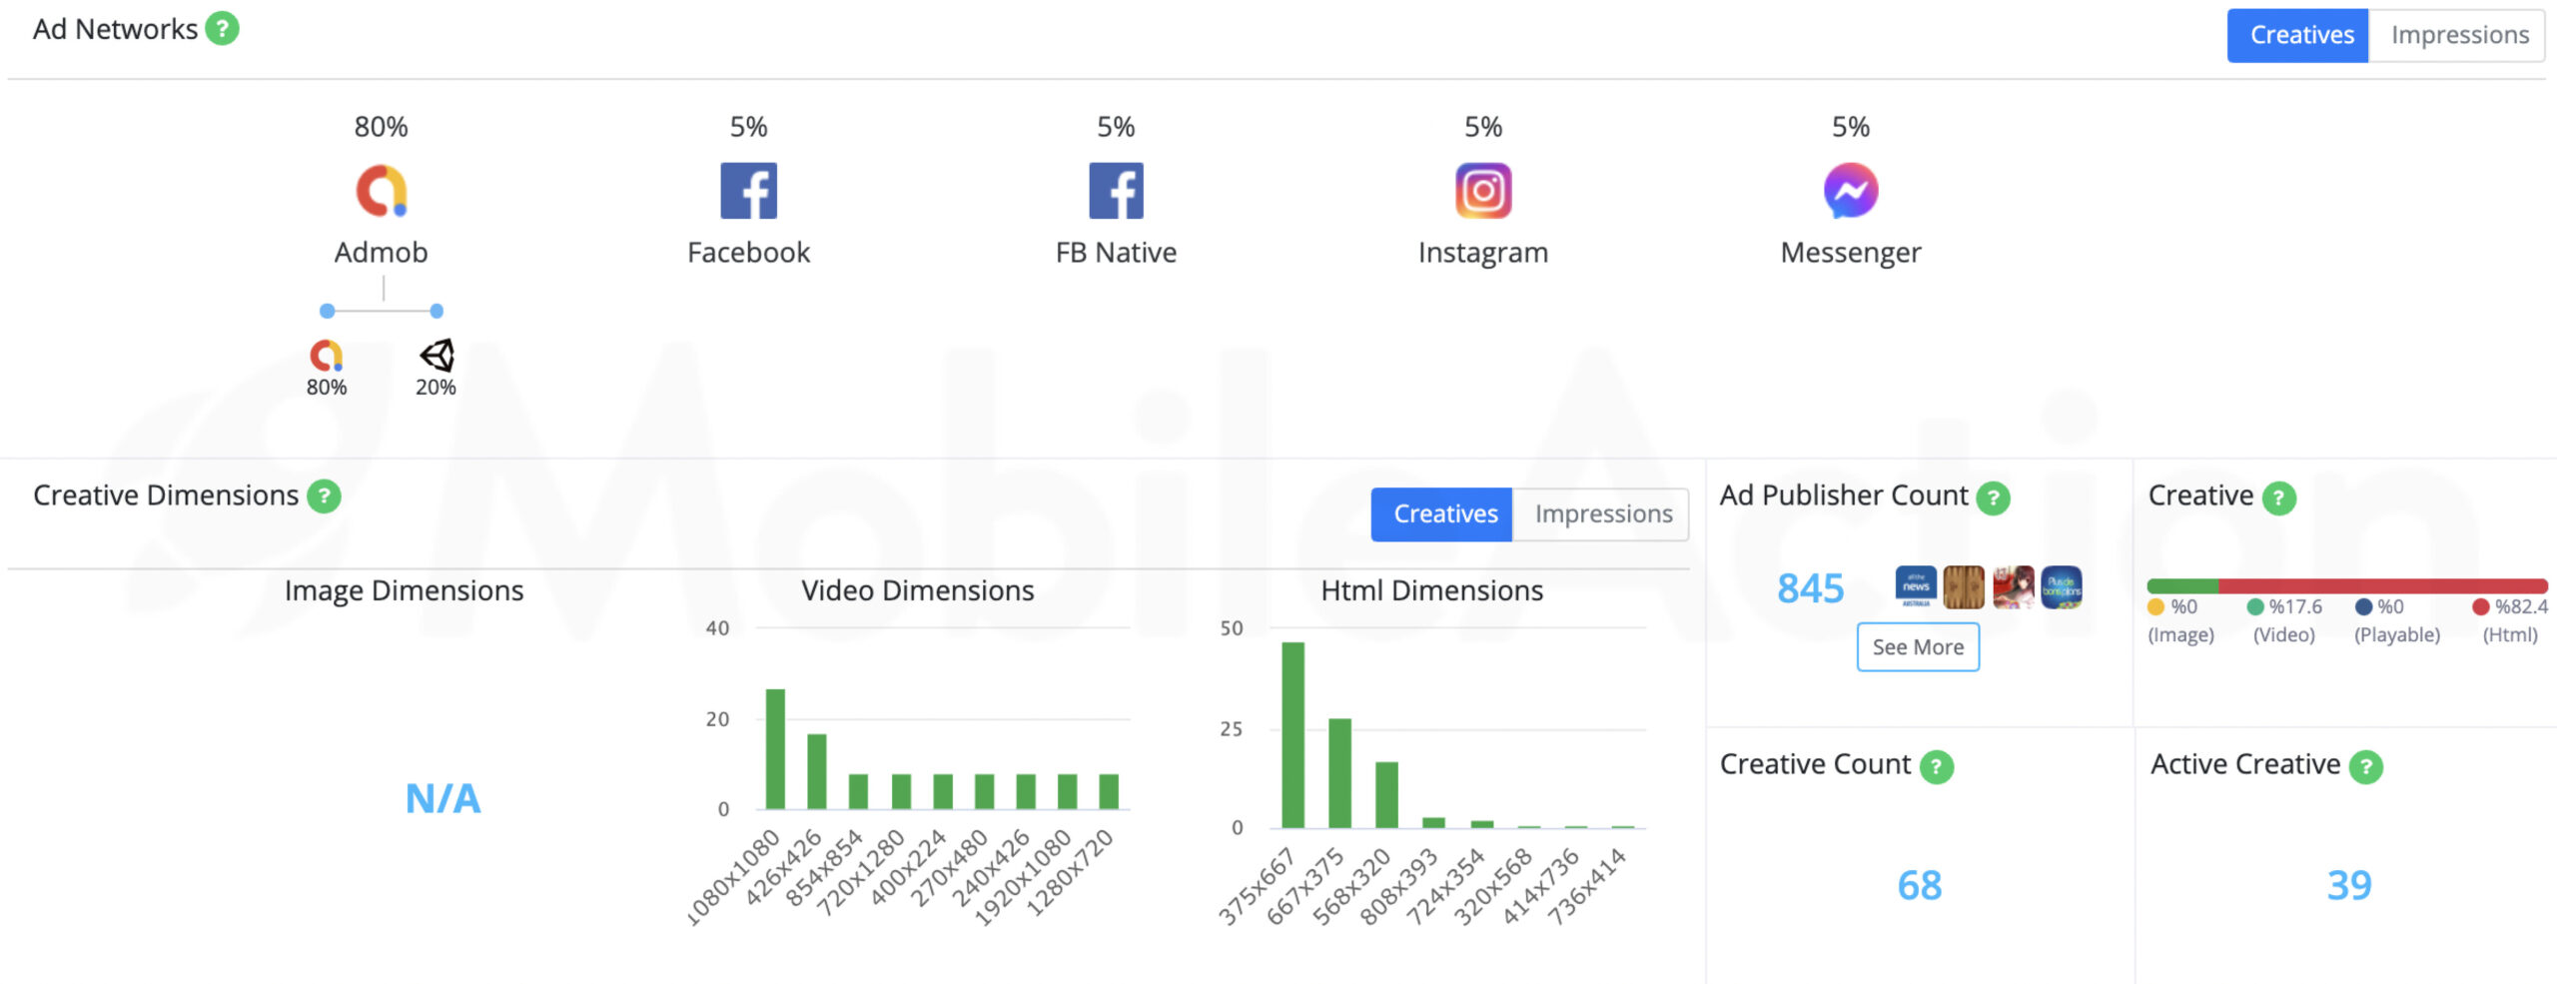
Task: Click the Admob network logo
Action: 382,191
